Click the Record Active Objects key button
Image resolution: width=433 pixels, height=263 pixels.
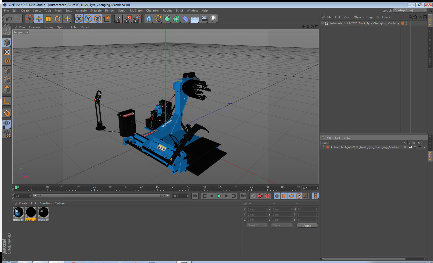pyautogui.click(x=253, y=196)
